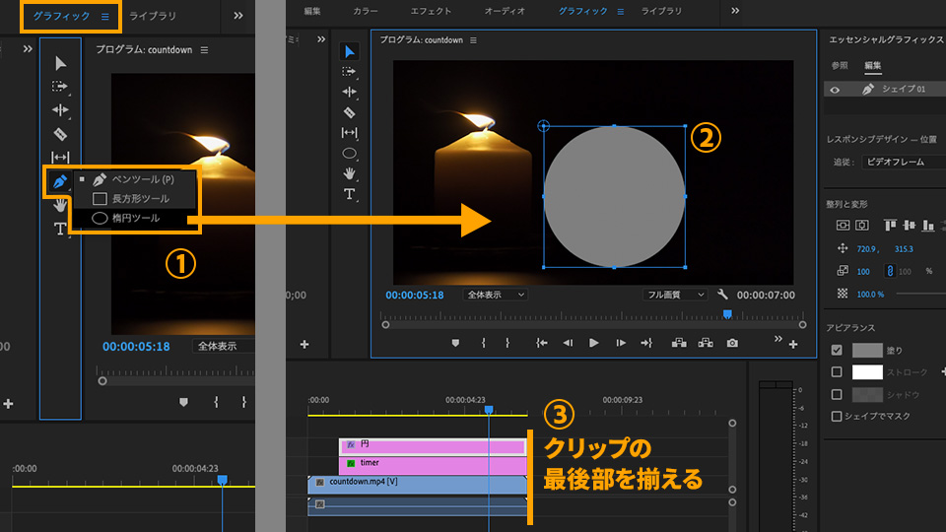Open 追従 ビデオフレーム dropdown

[x=904, y=162]
